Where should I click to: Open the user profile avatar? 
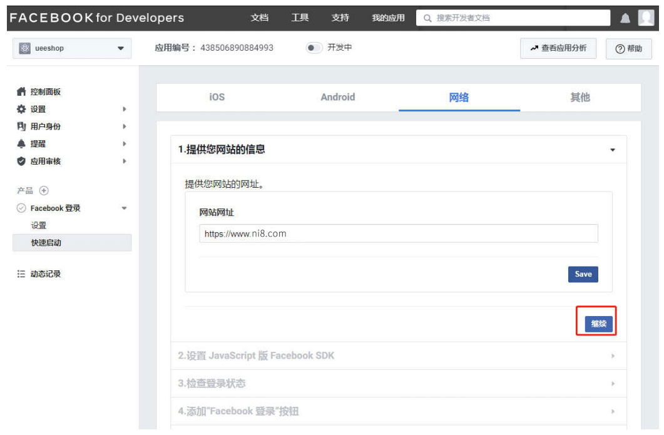(x=646, y=18)
